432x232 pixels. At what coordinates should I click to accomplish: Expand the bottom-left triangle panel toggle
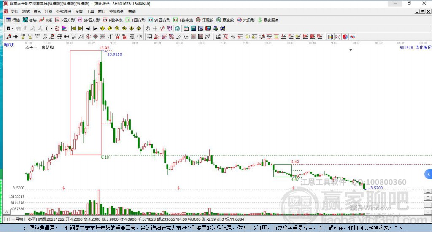(x=7, y=212)
